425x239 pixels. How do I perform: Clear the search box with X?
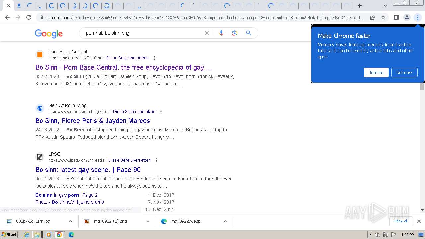(207, 33)
